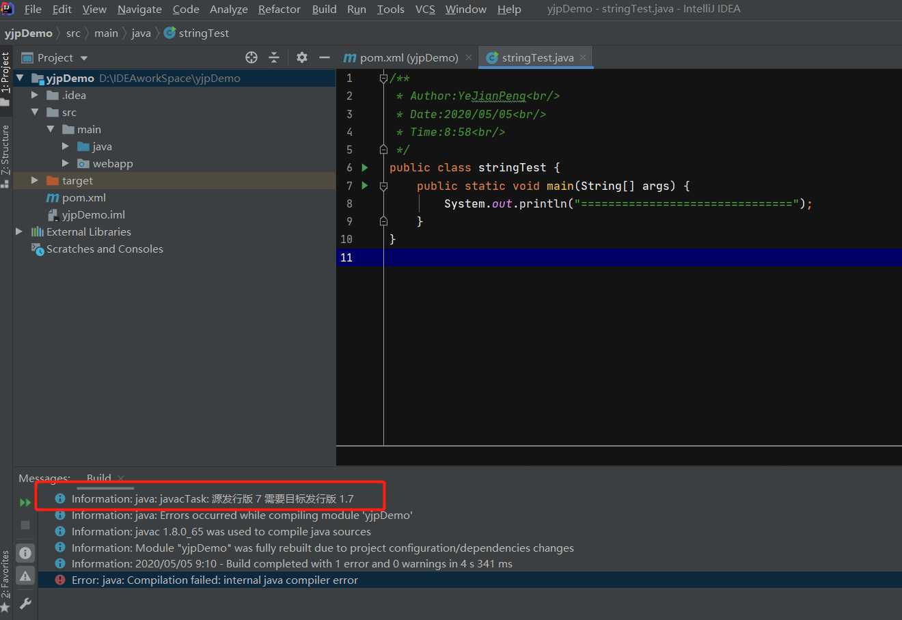902x620 pixels.
Task: Open the View menu
Action: [94, 9]
